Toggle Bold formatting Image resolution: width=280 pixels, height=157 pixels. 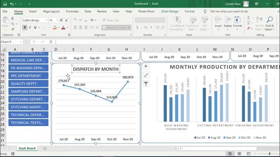tap(25, 27)
